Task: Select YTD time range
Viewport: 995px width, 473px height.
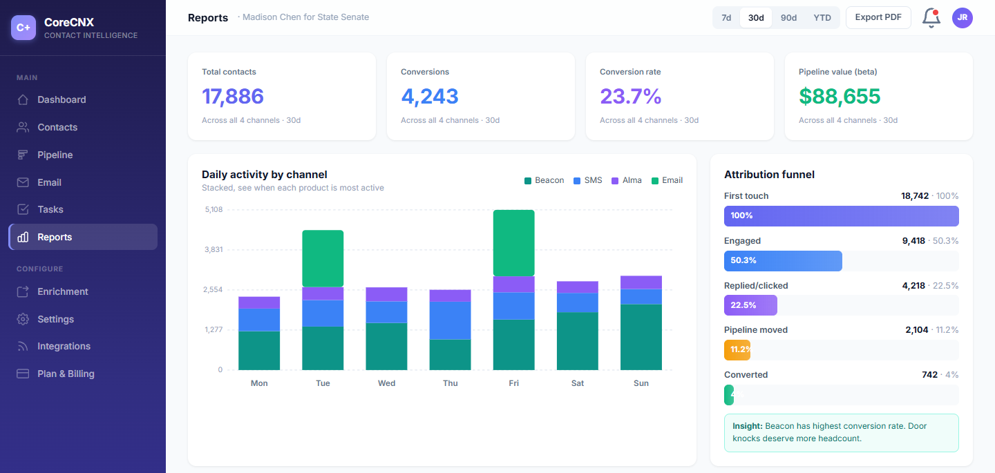Action: pos(822,18)
